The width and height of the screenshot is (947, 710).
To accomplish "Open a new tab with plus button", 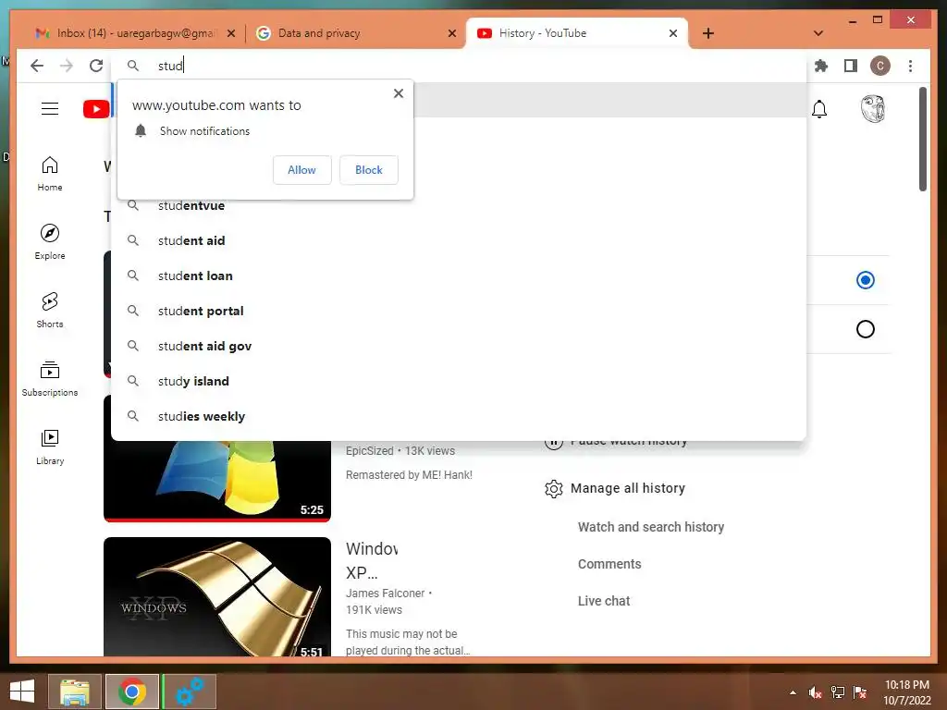I will tap(708, 33).
